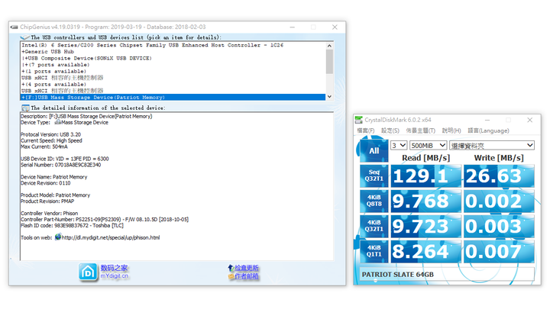550x309 pixels.
Task: Start the Seq Q32T1 test
Action: click(x=374, y=175)
